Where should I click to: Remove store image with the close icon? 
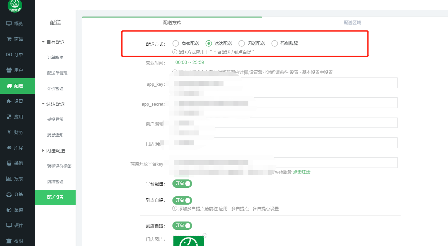(x=205, y=236)
